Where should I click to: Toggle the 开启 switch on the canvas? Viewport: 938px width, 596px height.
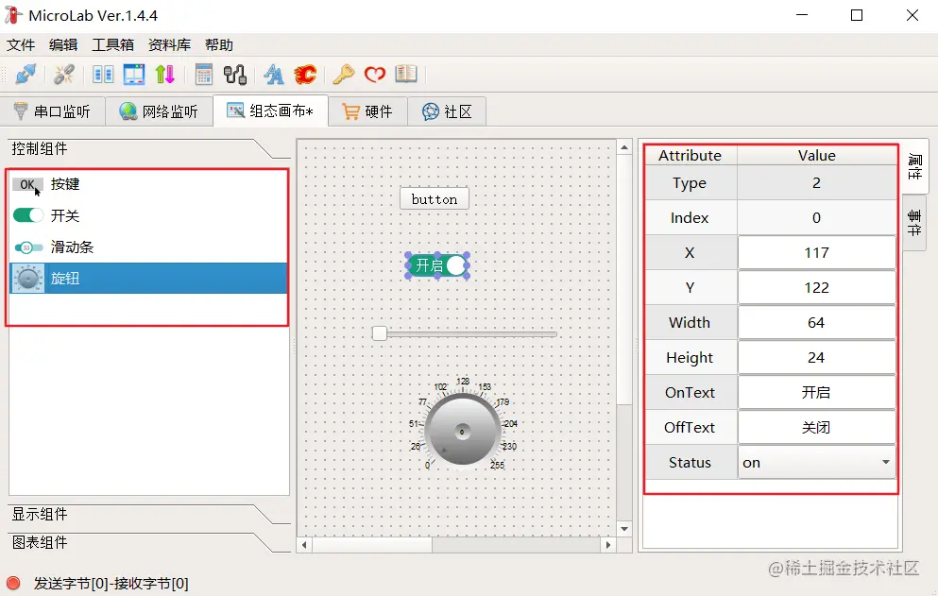pos(438,265)
